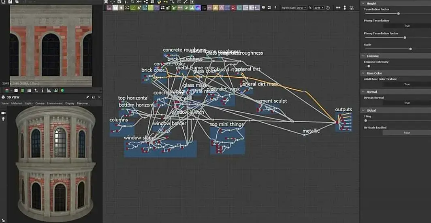Open the Parent Size 2048 dropdown
The height and width of the screenshot is (223, 431).
301,8
